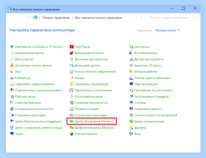Click the Диспетчер учетных данных icon
The image size is (206, 158).
pos(12,65)
